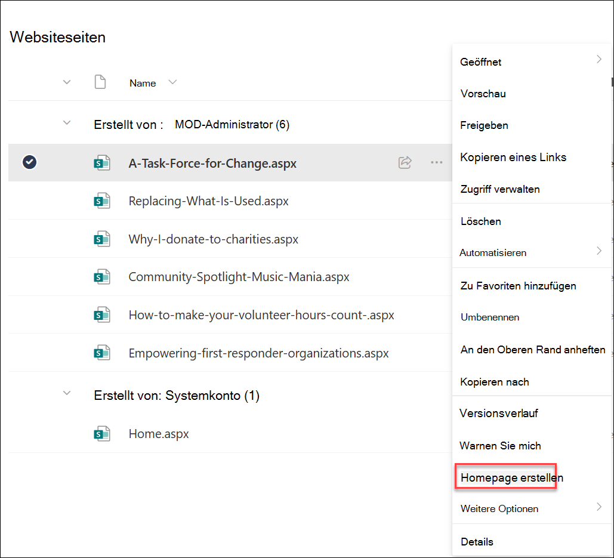Click Erstellt von: MOD-Administrator (6) label
This screenshot has width=614, height=558.
coord(192,125)
